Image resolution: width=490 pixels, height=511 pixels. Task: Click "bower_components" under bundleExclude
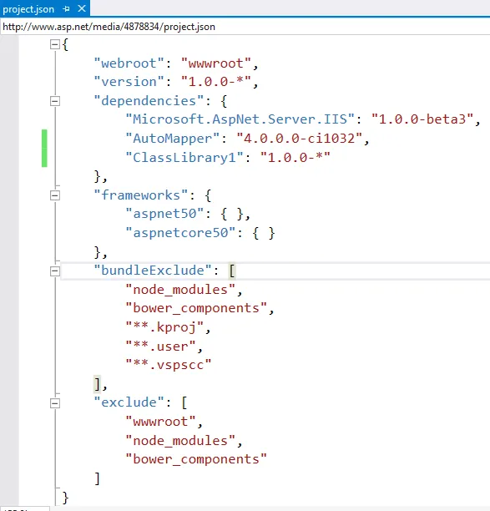[x=196, y=308]
